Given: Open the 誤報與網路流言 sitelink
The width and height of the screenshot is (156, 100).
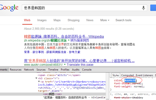Looking at the screenshot, I should click(x=56, y=52).
